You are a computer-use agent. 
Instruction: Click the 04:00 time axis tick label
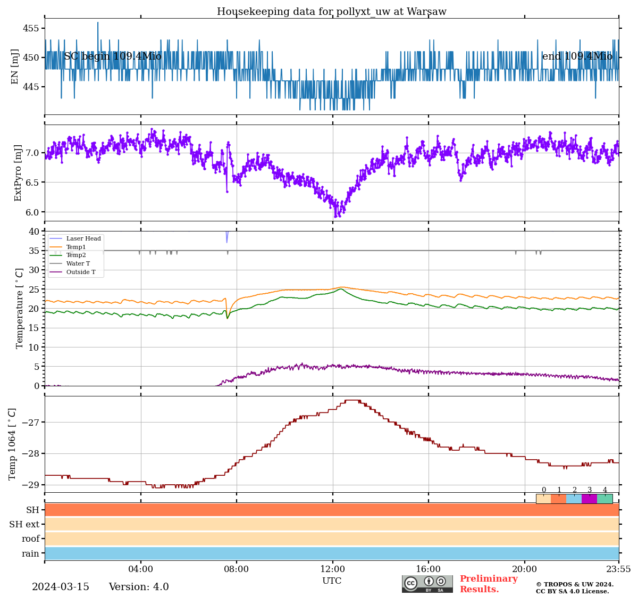pyautogui.click(x=140, y=569)
